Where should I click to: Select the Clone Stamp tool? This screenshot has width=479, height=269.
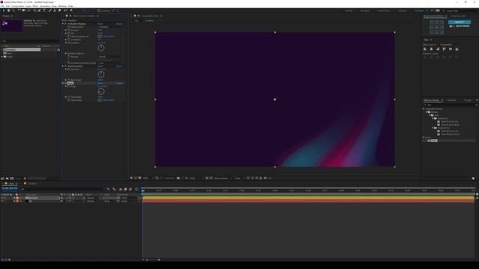pos(55,10)
